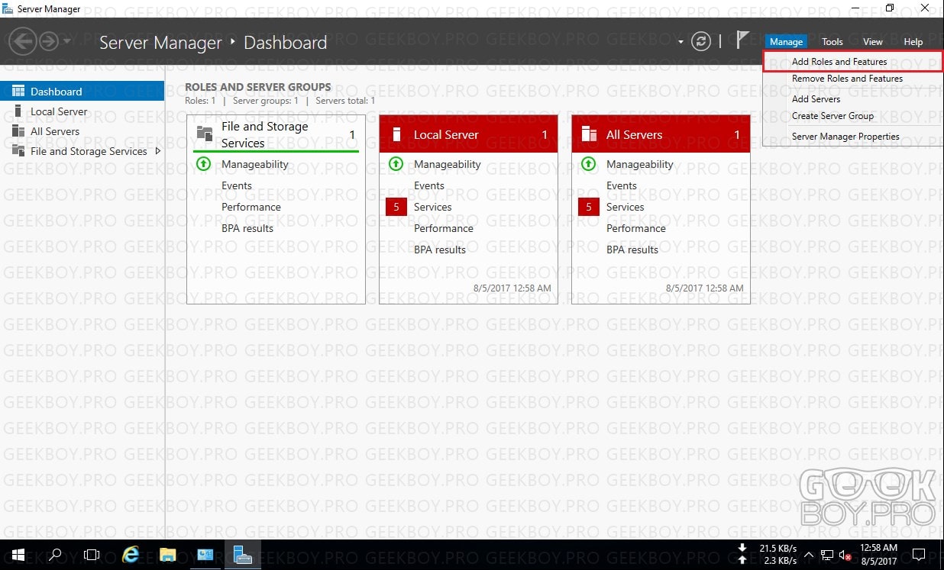Screen dimensions: 944x570
Task: Click the muted volume tray icon
Action: click(845, 555)
